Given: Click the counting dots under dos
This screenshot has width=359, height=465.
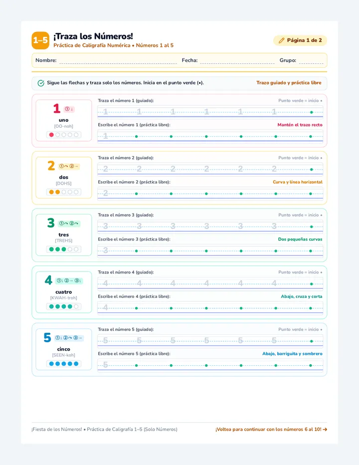Looking at the screenshot, I should [x=64, y=192].
